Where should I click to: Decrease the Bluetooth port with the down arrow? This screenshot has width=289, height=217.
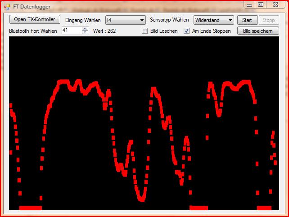point(85,32)
